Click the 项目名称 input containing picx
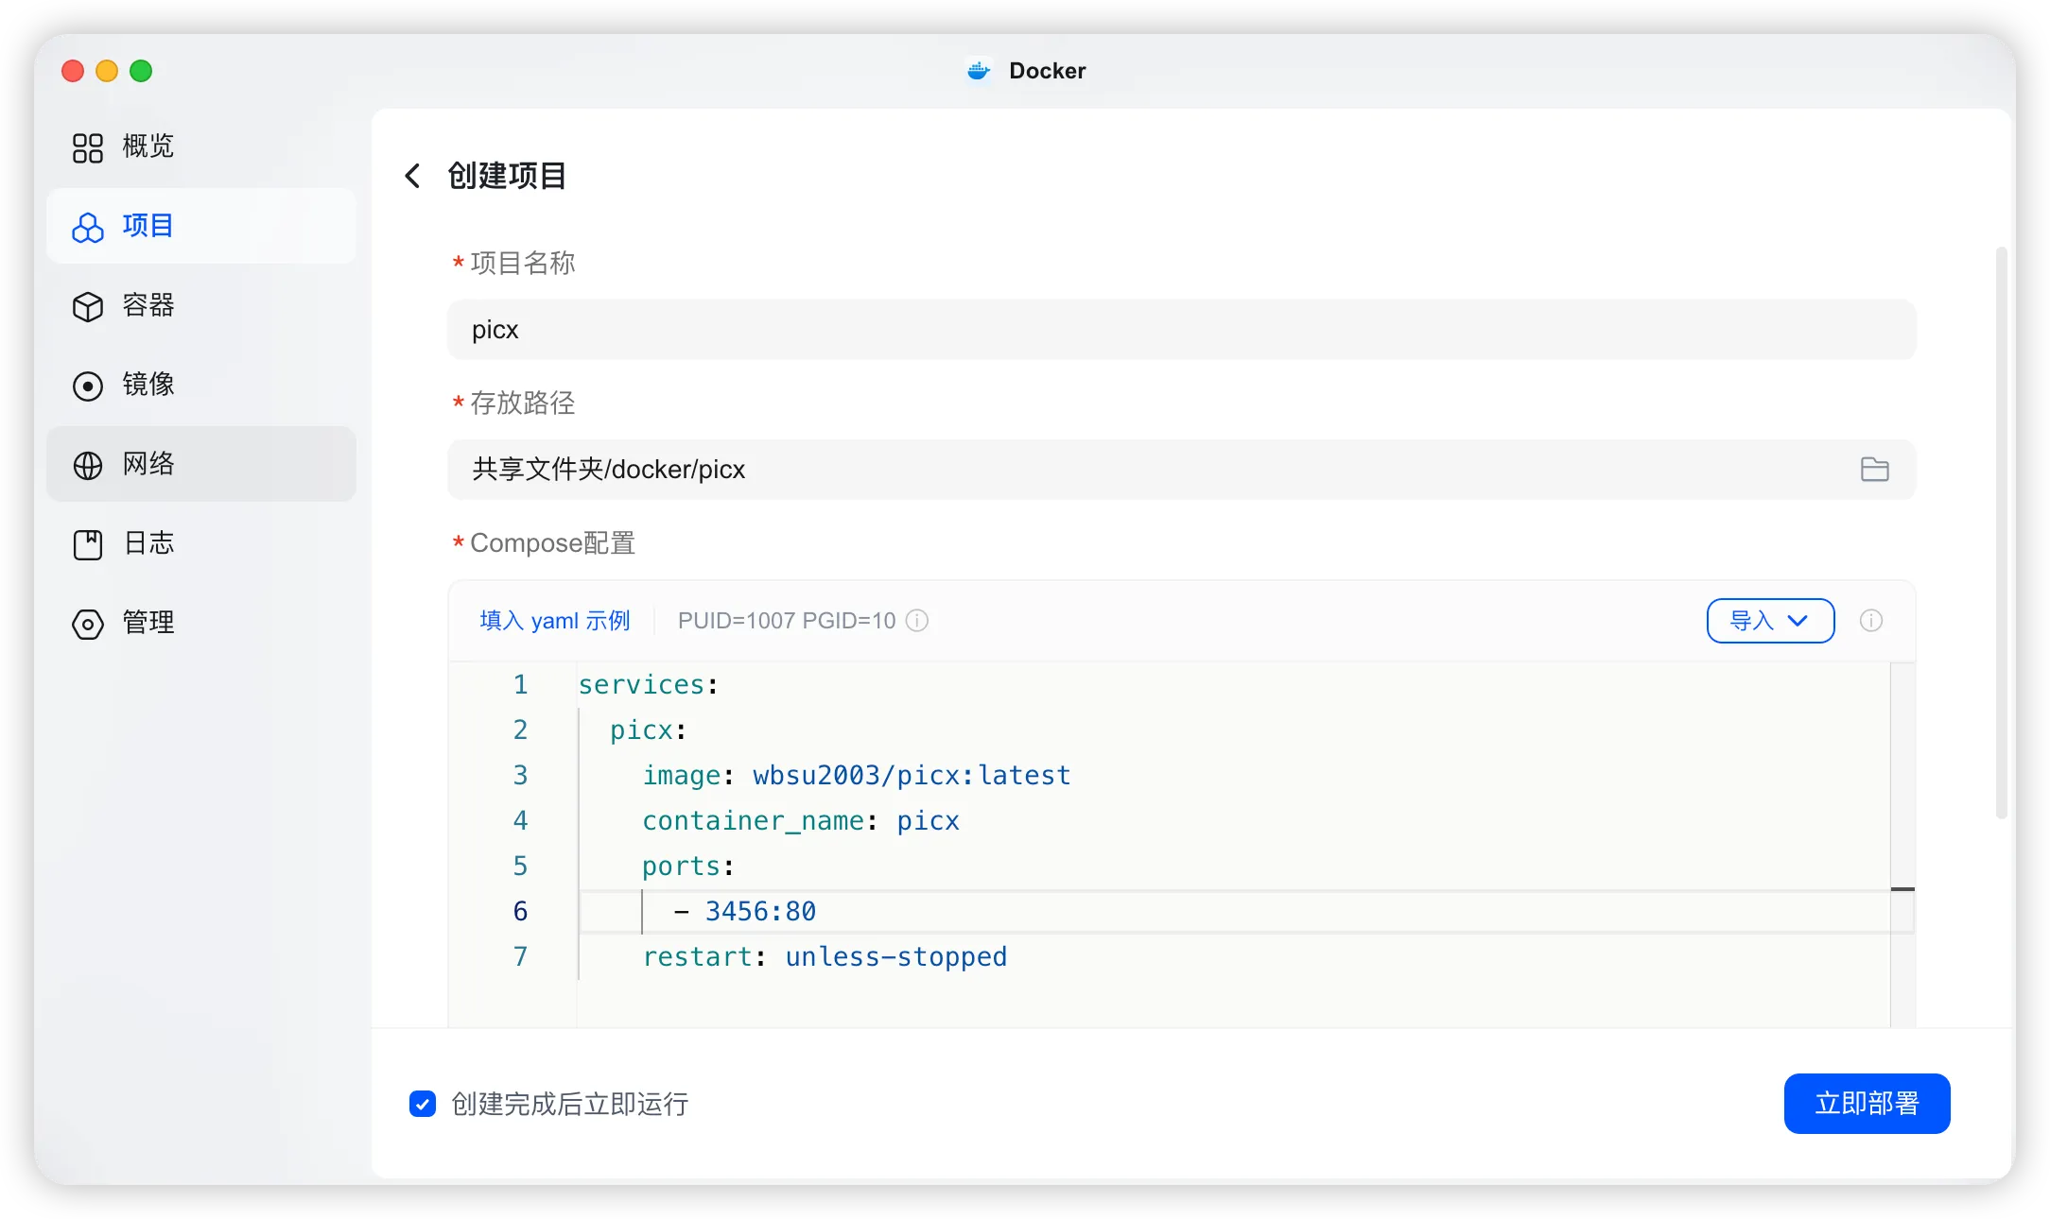The width and height of the screenshot is (2050, 1219). [1182, 330]
